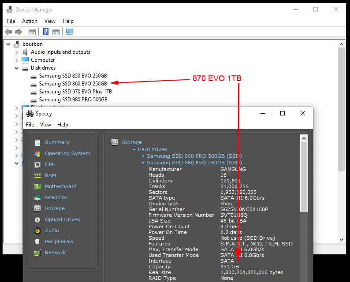Screen dimensions: 350x282
Task: Expand Samsung SSD 980 PRO entry in Speccy
Action: click(x=143, y=156)
